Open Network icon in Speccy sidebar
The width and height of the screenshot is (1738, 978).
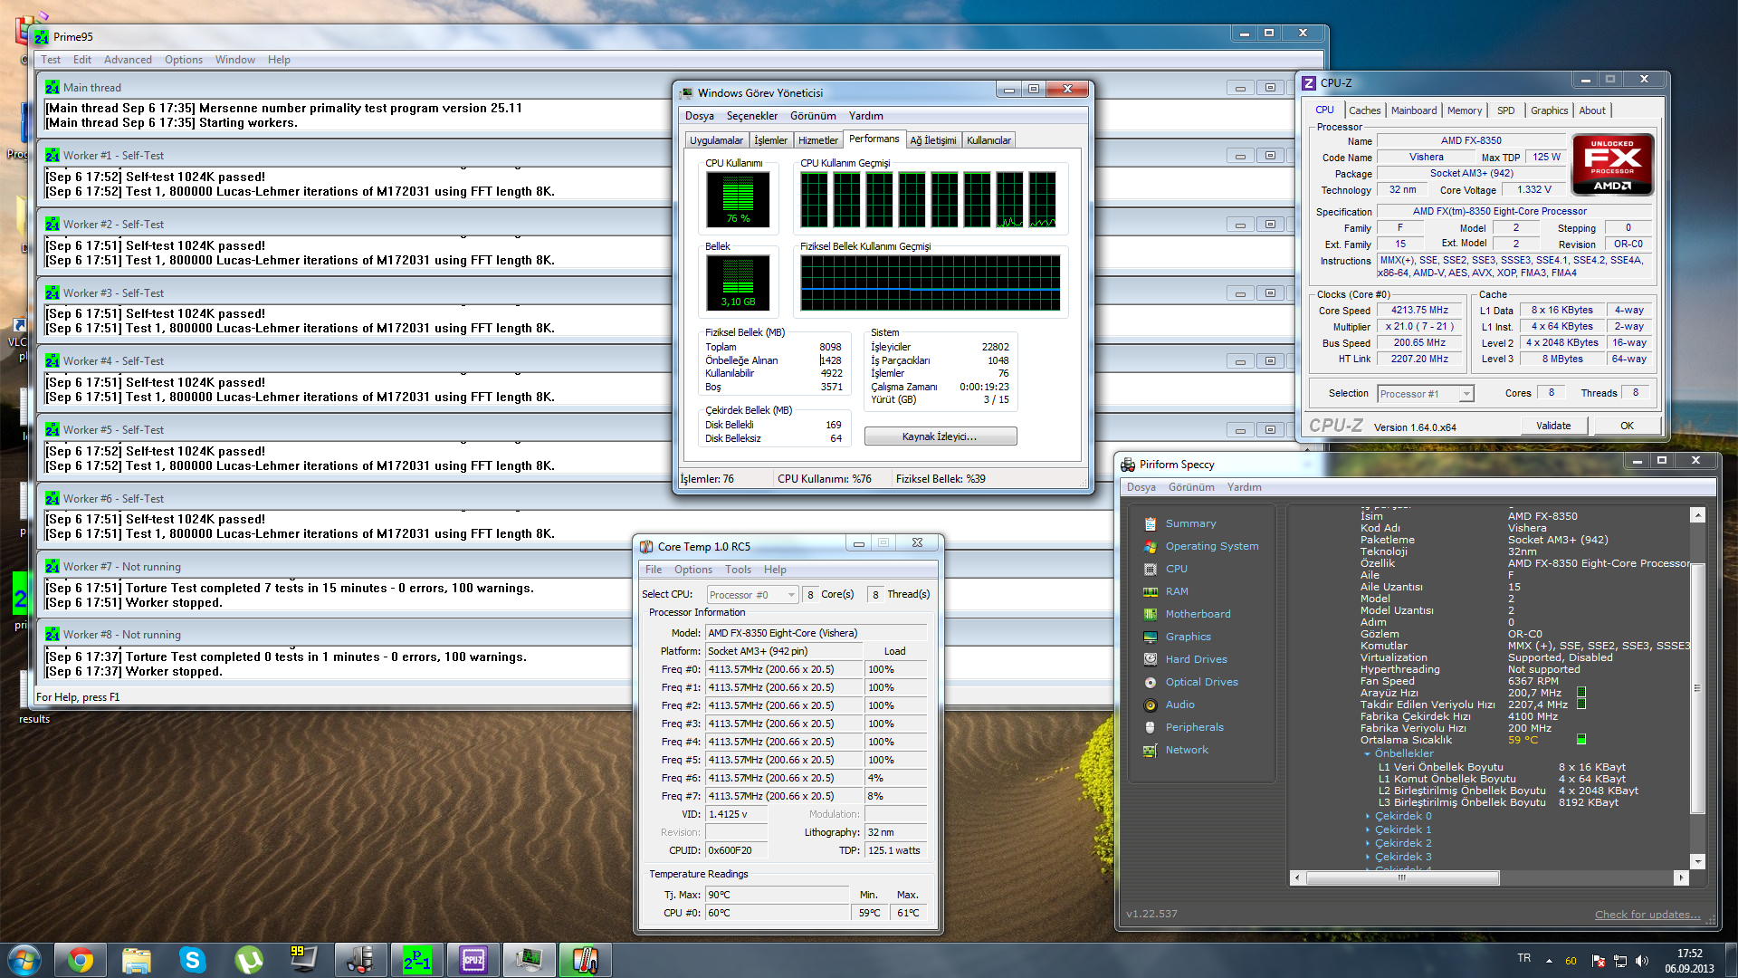[1150, 750]
